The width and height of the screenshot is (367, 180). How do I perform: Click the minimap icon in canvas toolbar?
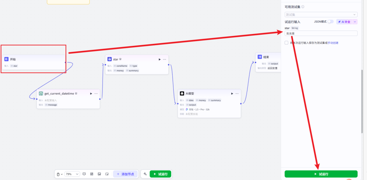pos(107,174)
